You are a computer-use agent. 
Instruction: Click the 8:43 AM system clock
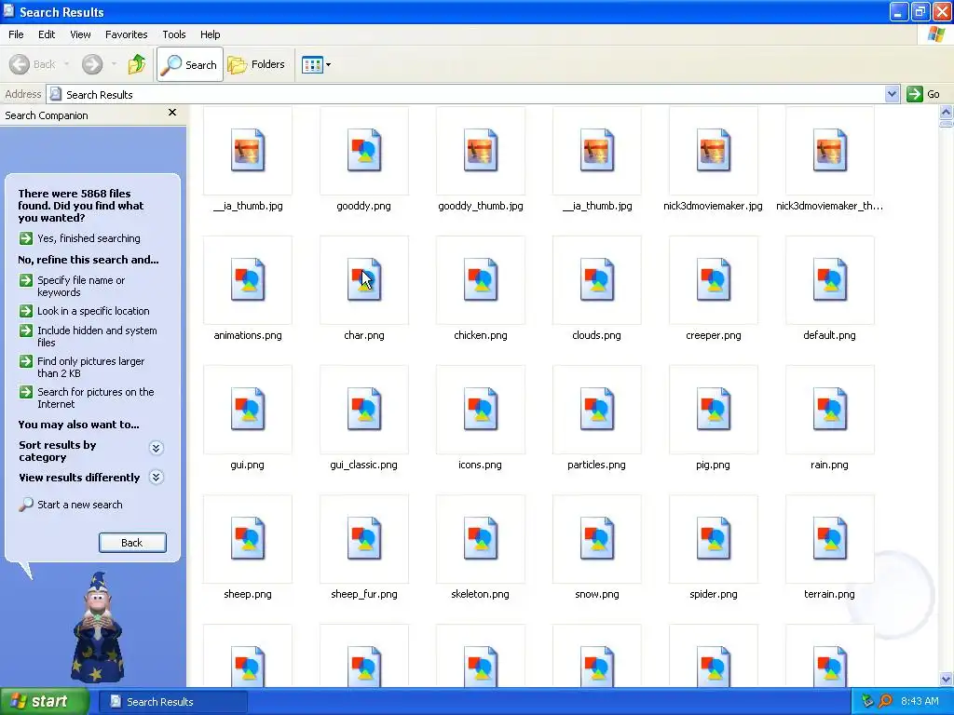(920, 701)
